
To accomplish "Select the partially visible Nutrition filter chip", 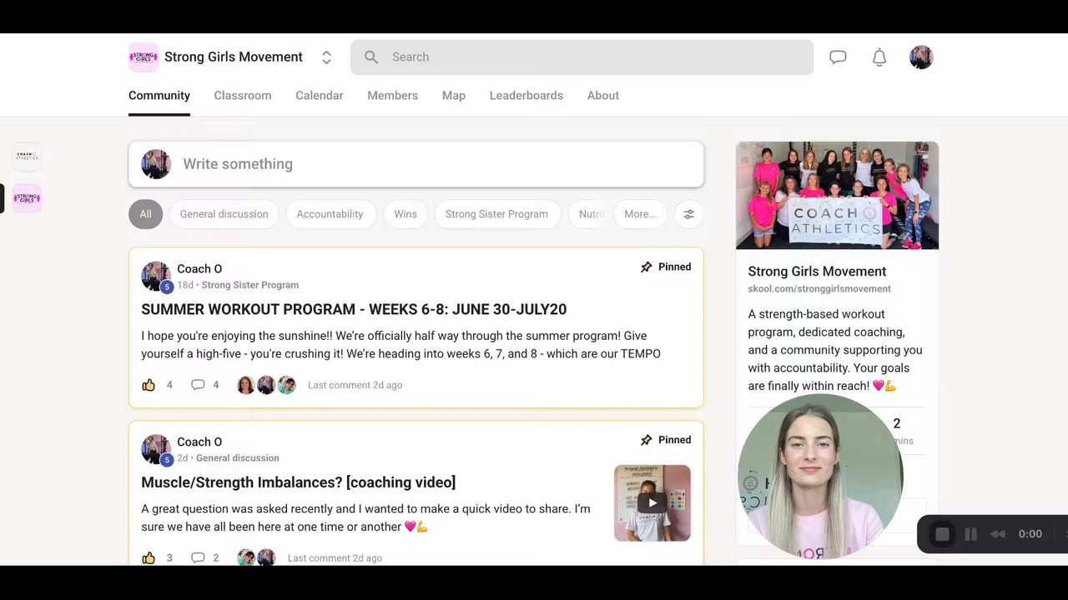I will 589,214.
